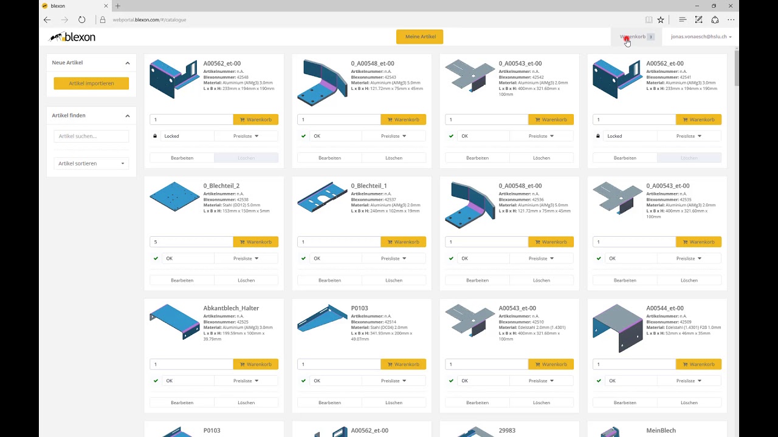
Task: Open the browser share icon
Action: pyautogui.click(x=715, y=19)
